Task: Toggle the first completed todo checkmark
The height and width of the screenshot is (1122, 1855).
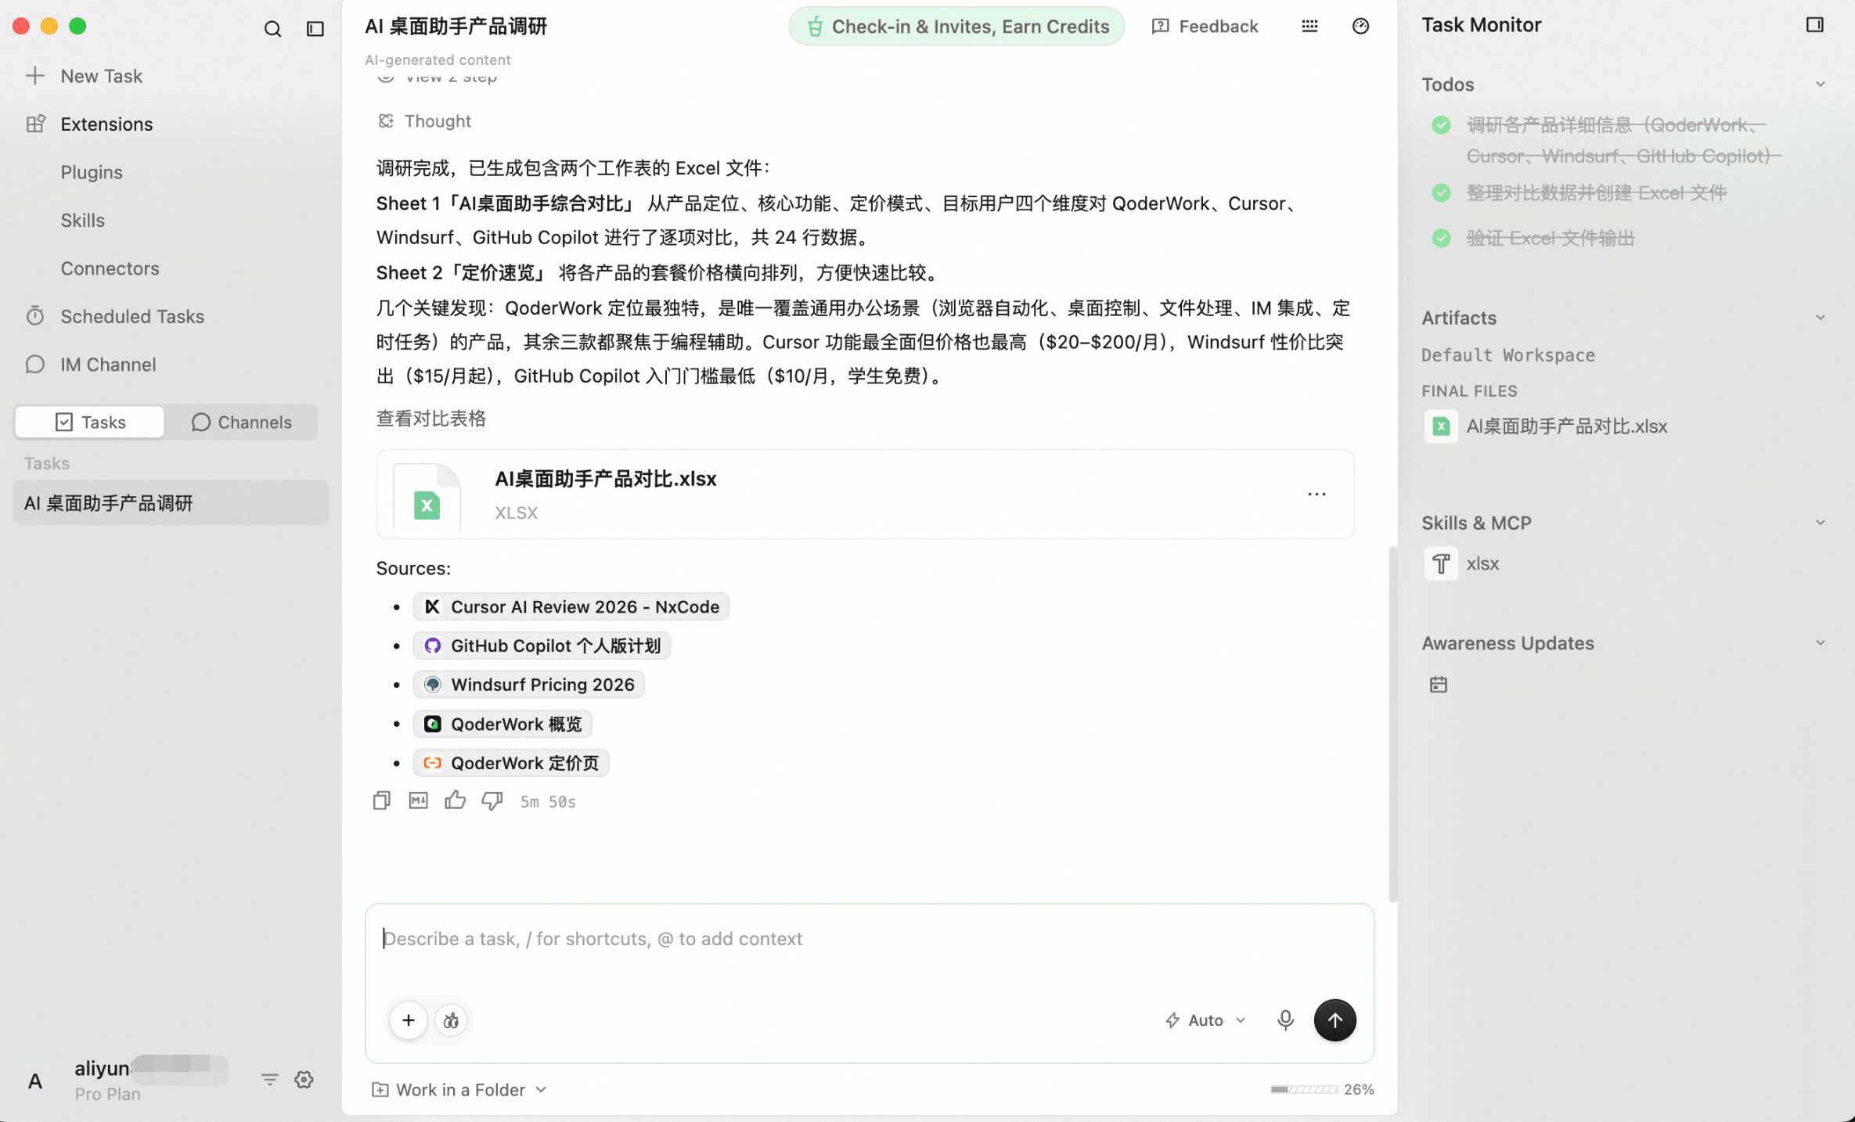Action: 1441,125
